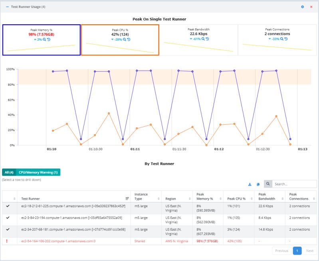Click the magnifier icon under Peak Connections

point(282,39)
